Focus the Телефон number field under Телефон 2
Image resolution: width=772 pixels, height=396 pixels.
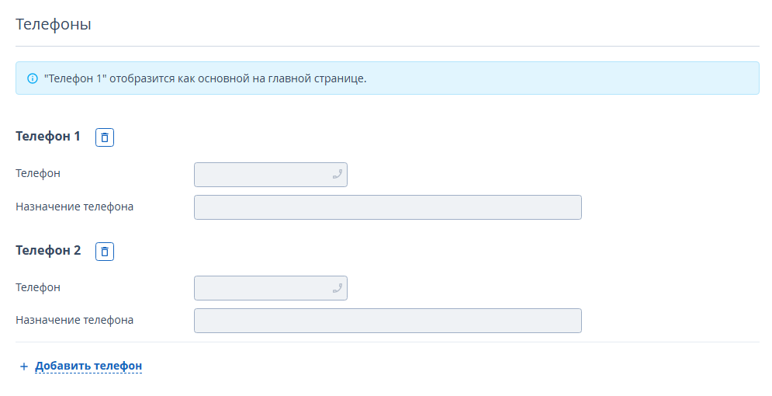click(x=271, y=288)
